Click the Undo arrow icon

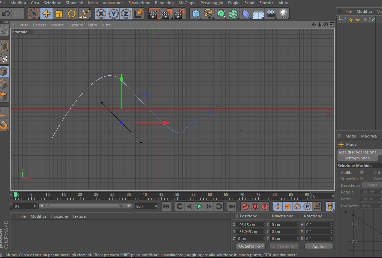tap(6, 14)
